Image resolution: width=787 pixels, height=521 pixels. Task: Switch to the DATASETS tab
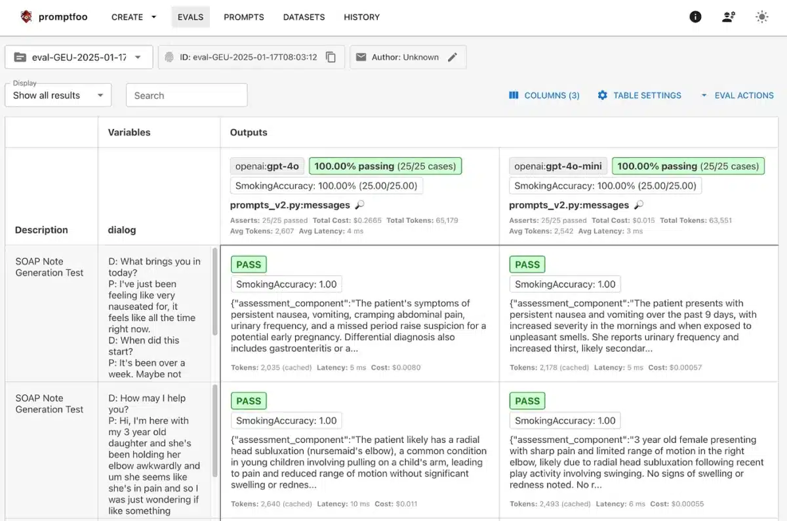[x=304, y=17]
